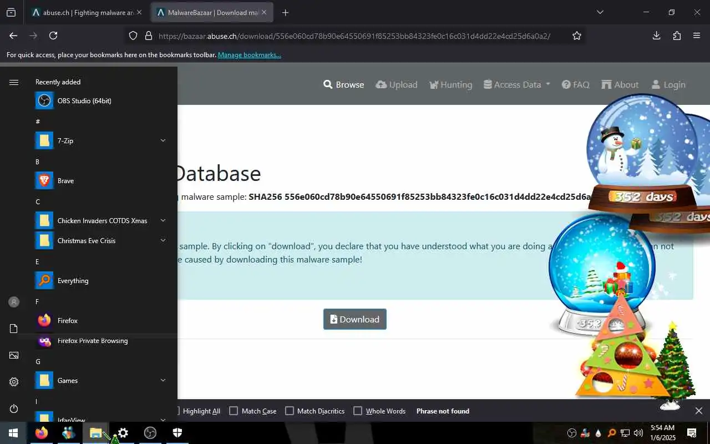
Task: Open Pictures from the Start sidebar
Action: [x=14, y=355]
